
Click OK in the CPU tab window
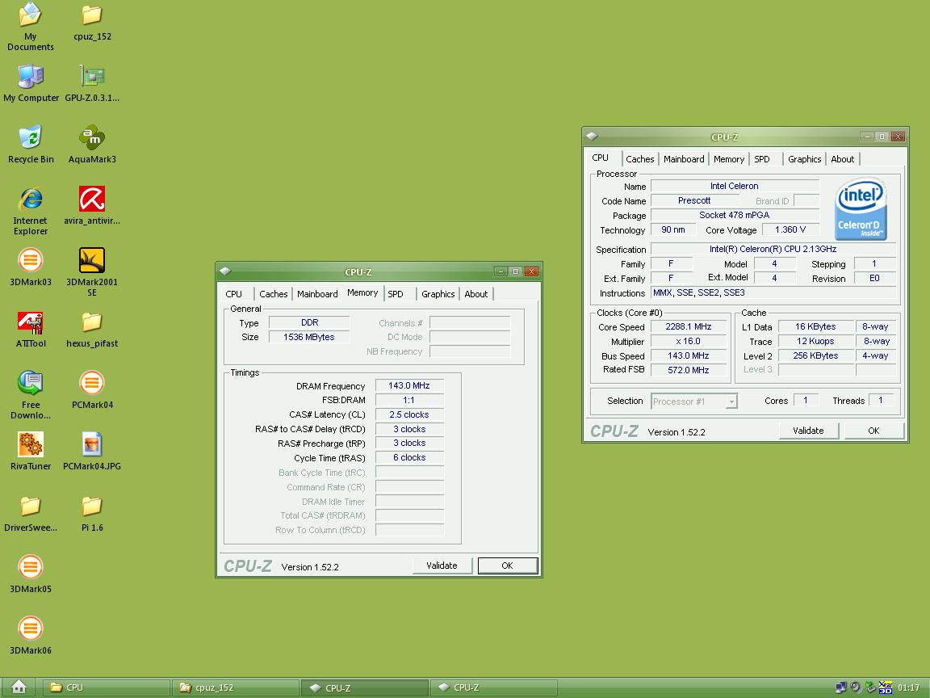[x=873, y=431]
